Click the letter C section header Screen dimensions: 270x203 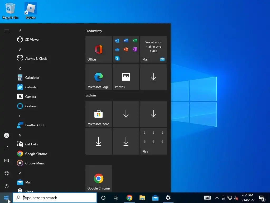20,68
